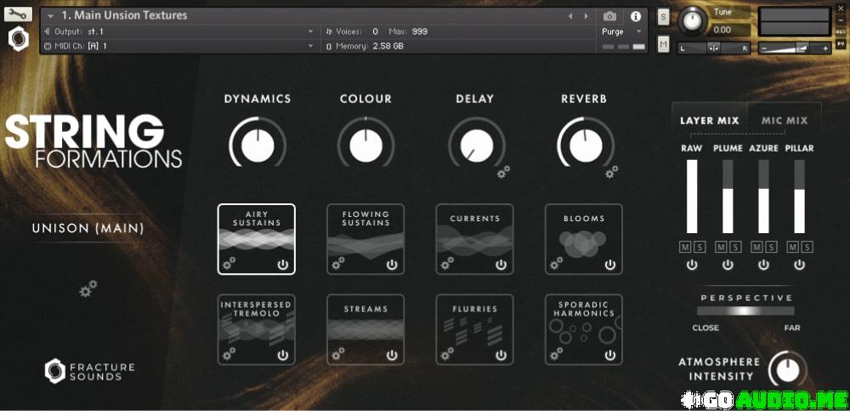Image resolution: width=850 pixels, height=411 pixels.
Task: Toggle Airy Sustains power button
Action: point(282,265)
